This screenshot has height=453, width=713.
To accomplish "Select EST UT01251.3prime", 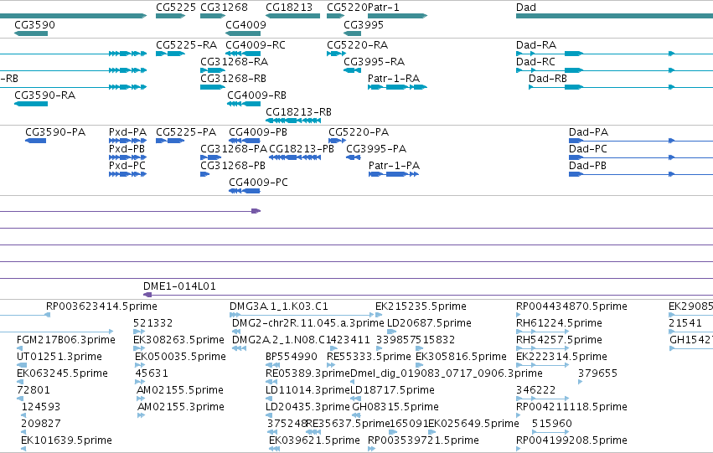I will (x=22, y=365).
